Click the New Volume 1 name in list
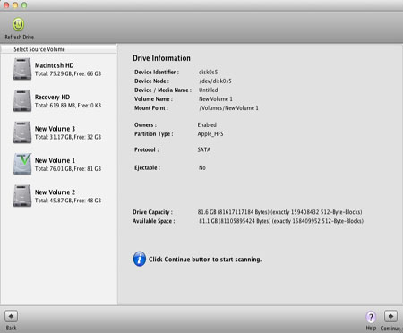 click(55, 160)
